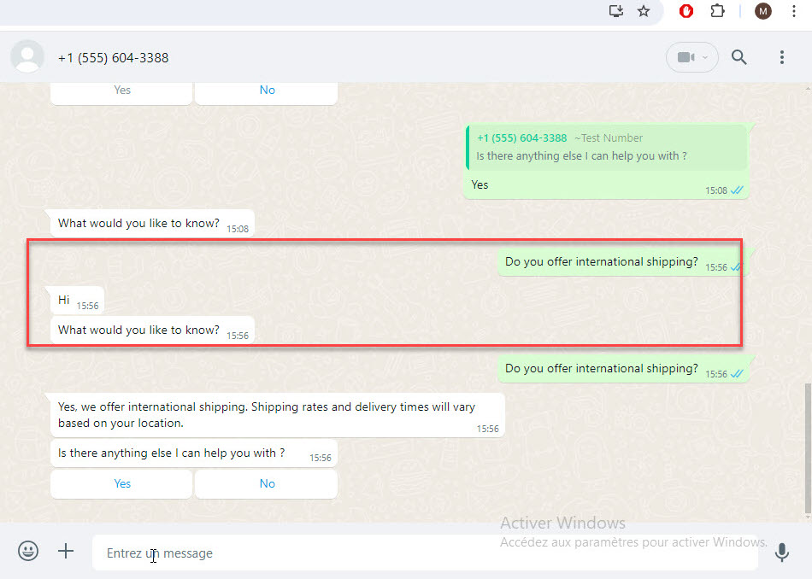Click 'What would you like to know?' 15:56

152,330
